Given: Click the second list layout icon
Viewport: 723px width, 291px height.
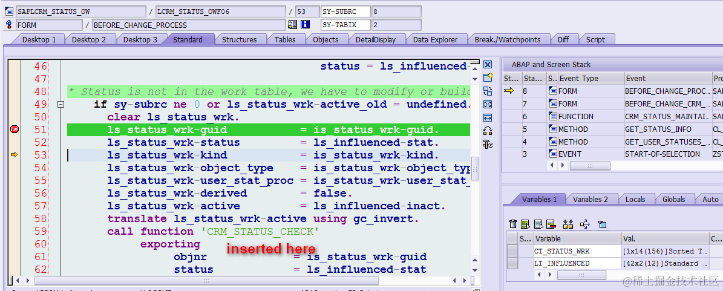Looking at the screenshot, I should point(538,224).
